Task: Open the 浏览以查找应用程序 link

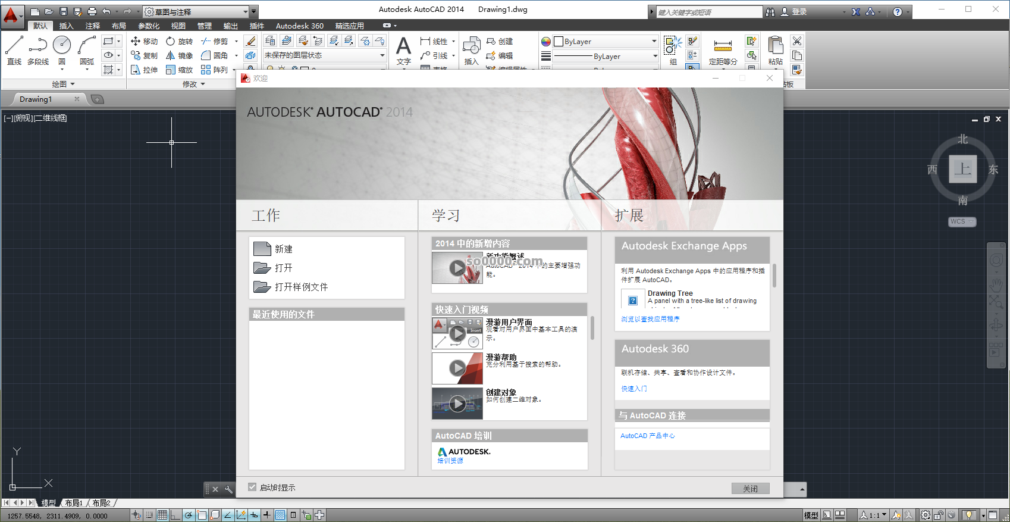Action: point(650,319)
